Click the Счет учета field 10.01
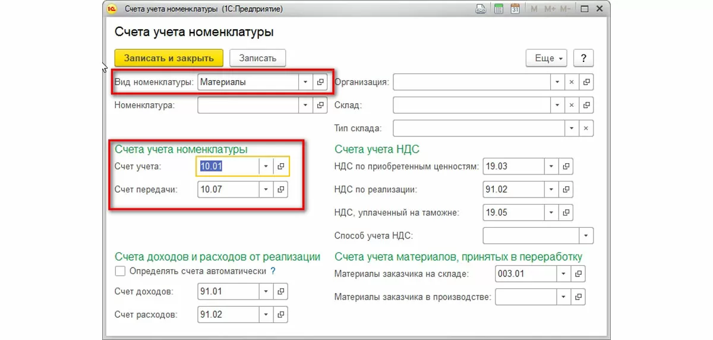 coord(228,167)
